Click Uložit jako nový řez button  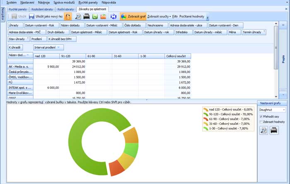point(46,17)
